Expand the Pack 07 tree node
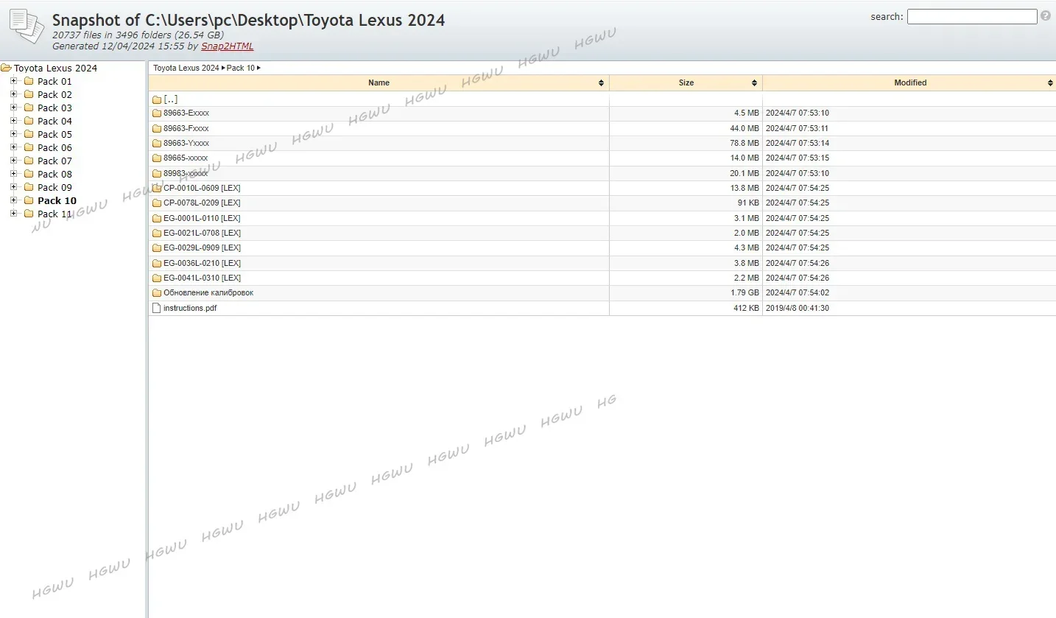This screenshot has height=618, width=1056. (x=13, y=161)
